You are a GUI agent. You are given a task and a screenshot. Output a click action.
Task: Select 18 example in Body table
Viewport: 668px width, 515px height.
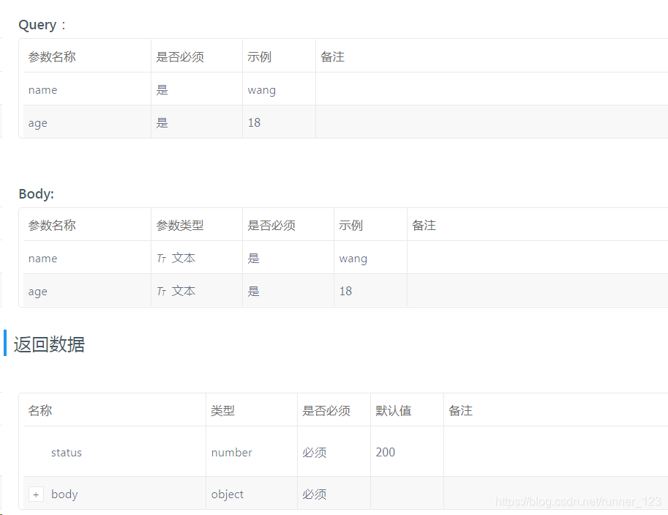345,291
